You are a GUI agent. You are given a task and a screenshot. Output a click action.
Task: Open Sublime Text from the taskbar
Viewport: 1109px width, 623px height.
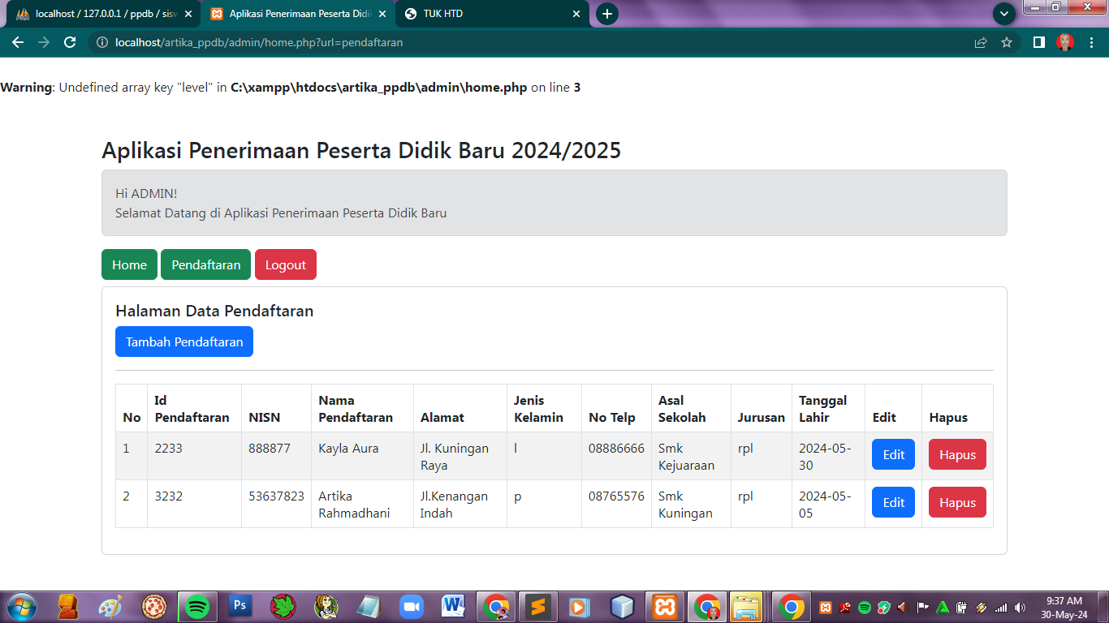point(537,607)
